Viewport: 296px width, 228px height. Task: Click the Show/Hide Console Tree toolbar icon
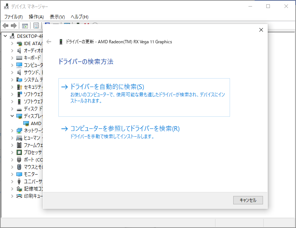(25, 25)
